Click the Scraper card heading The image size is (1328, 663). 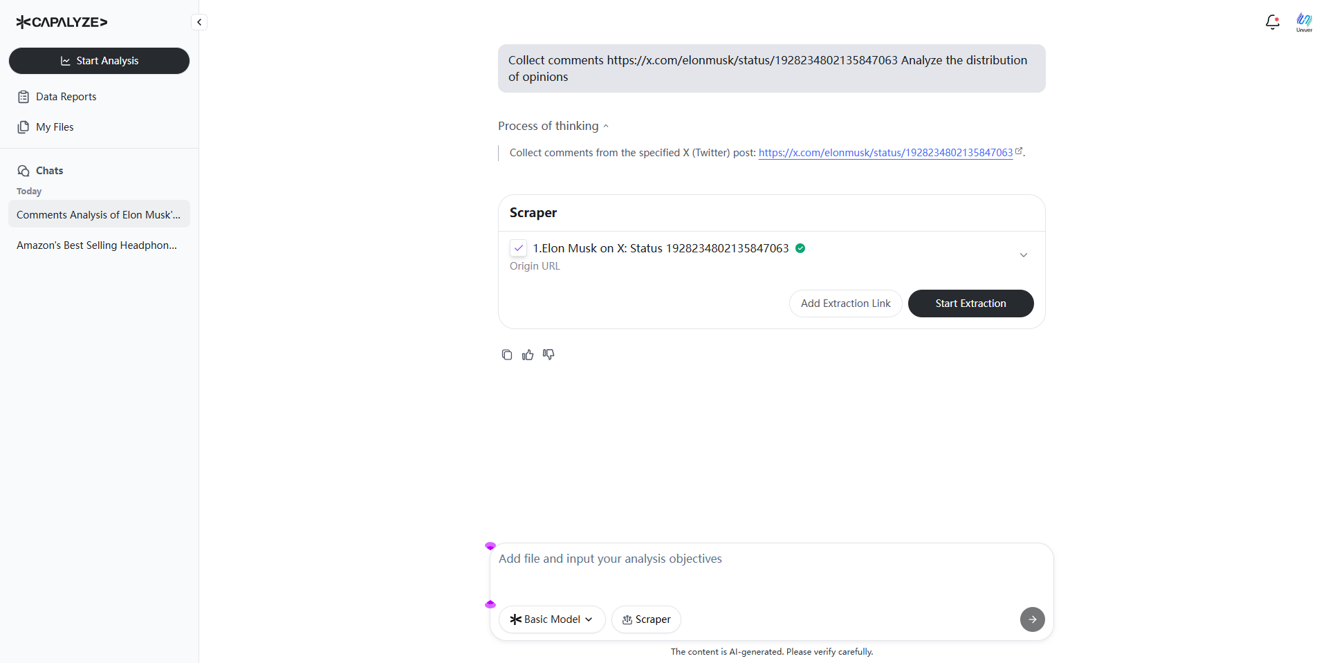533,213
